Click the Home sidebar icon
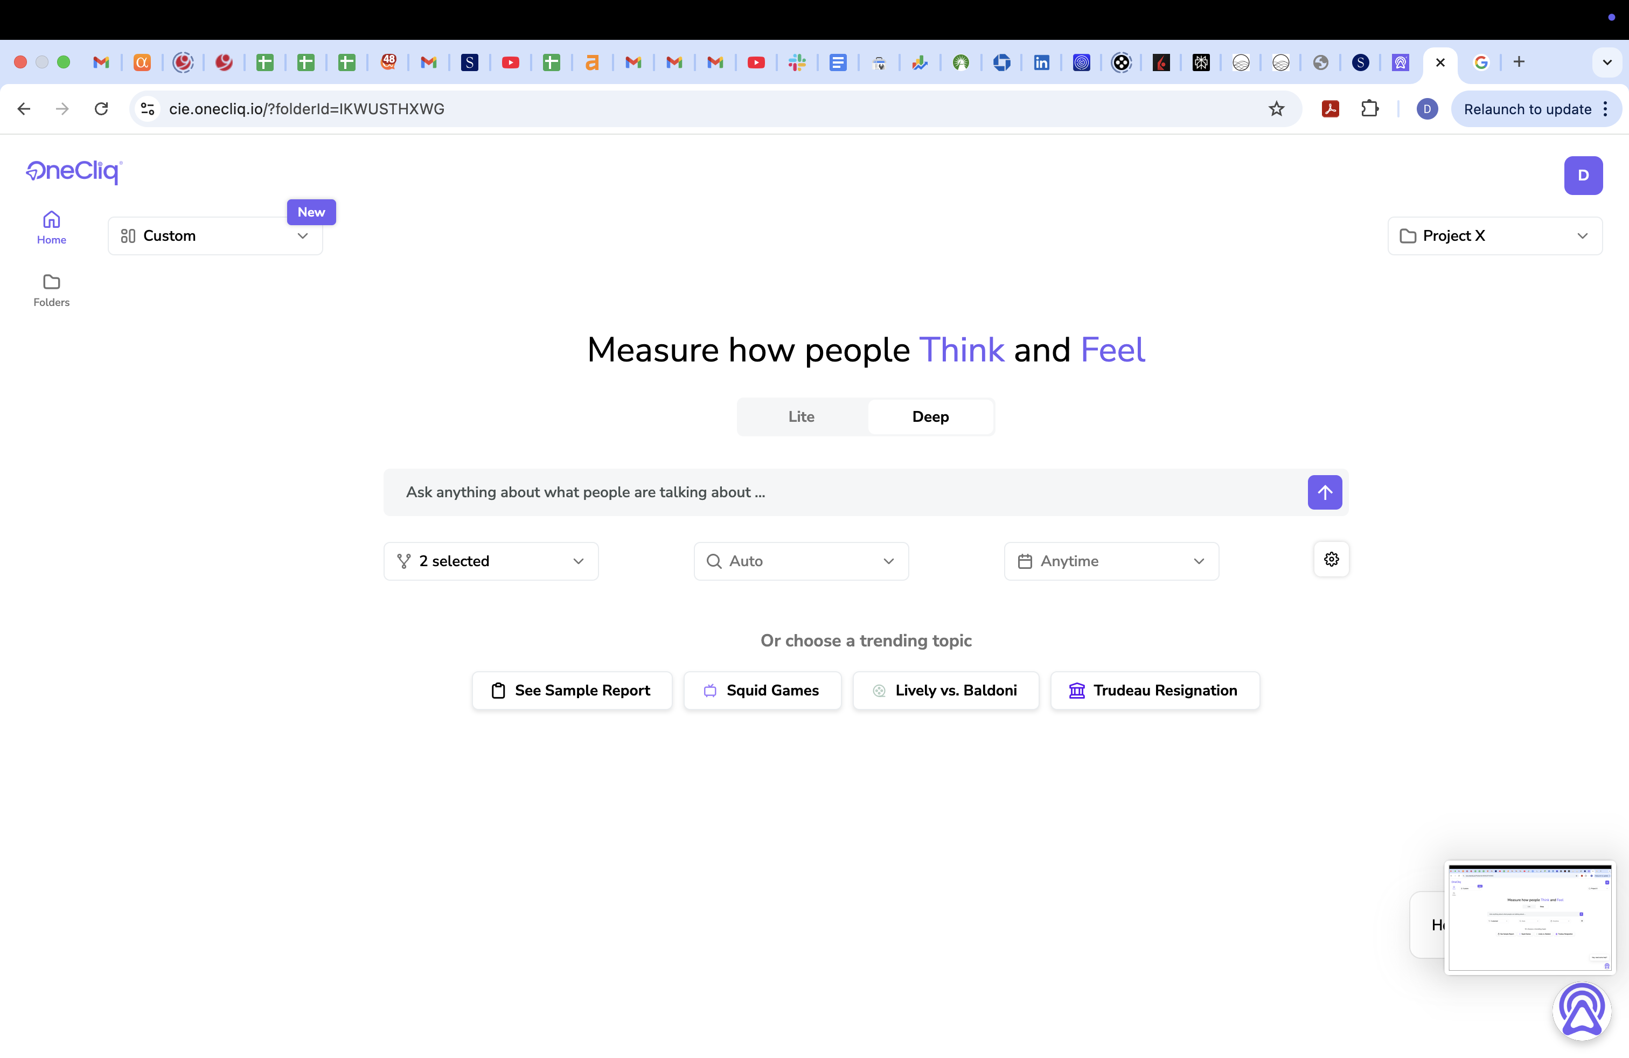The height and width of the screenshot is (1058, 1629). click(51, 227)
